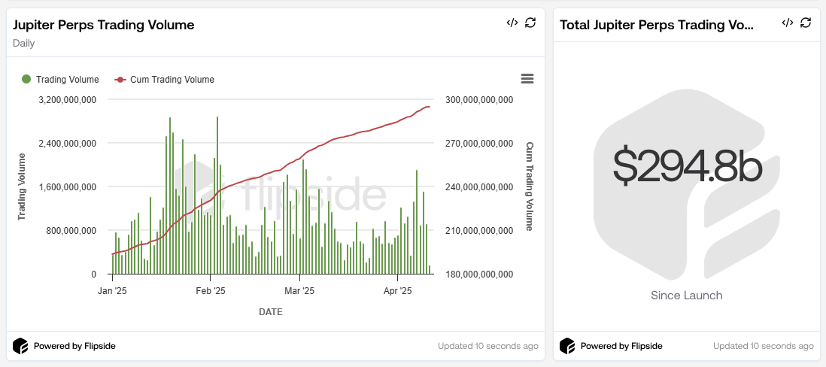Click the Total Jupiter Perps Trading Vo... title
The width and height of the screenshot is (826, 367).
tap(656, 25)
